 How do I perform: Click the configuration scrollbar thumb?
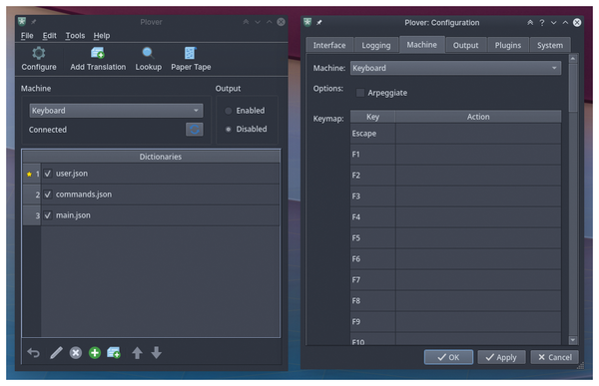[573, 88]
